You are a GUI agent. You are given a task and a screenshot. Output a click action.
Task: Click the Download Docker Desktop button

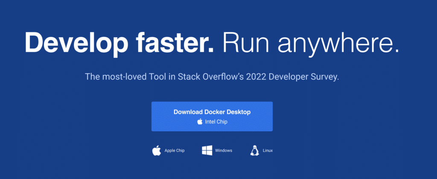click(212, 116)
